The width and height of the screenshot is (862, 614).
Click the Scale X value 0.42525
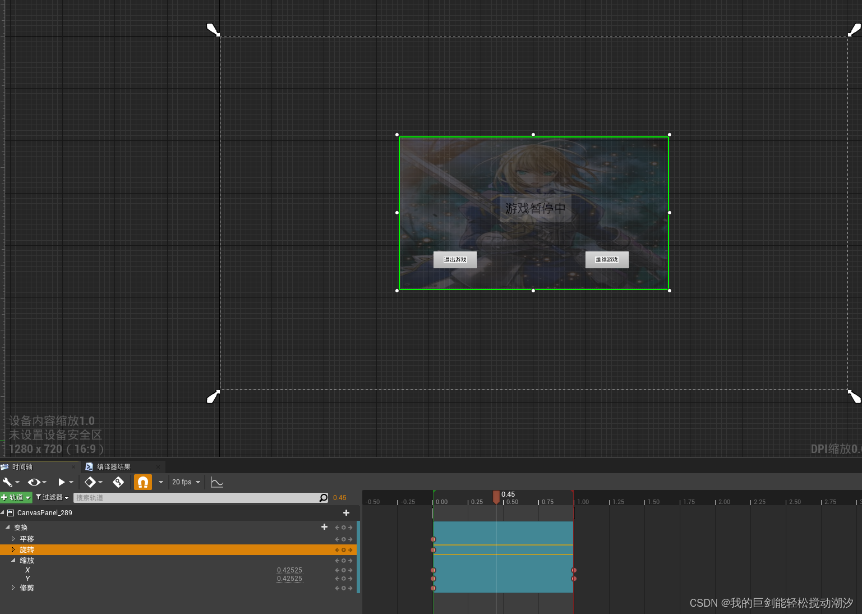[289, 570]
